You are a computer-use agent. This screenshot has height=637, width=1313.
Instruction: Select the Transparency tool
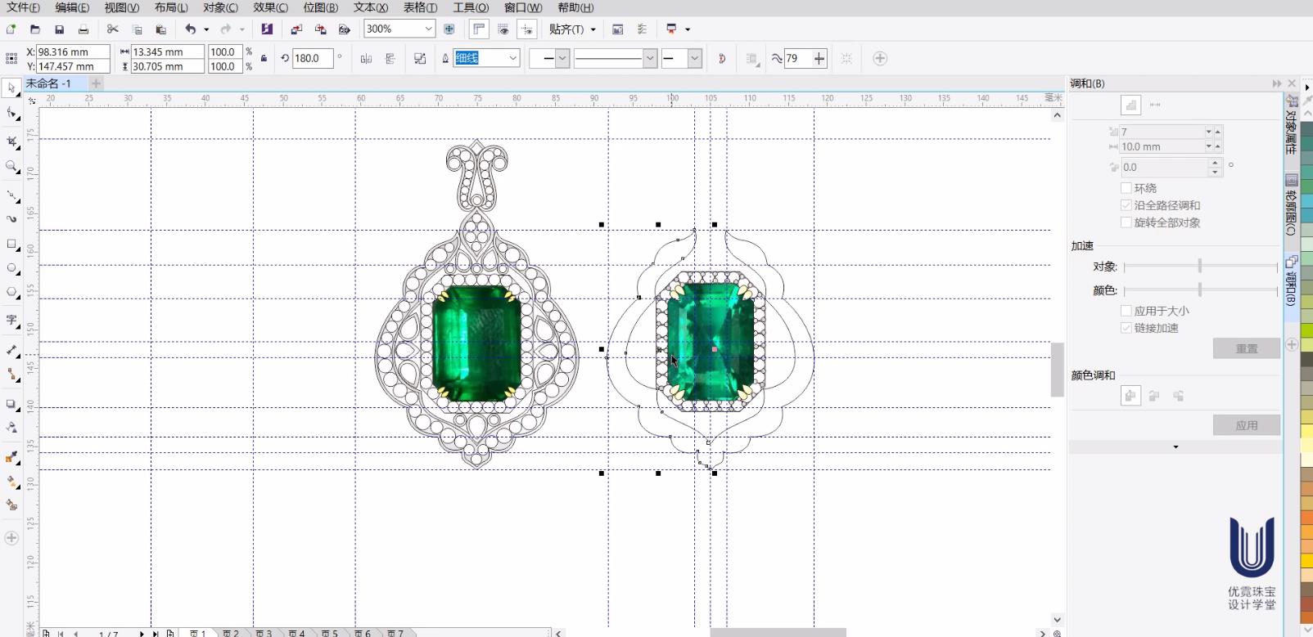tap(11, 428)
